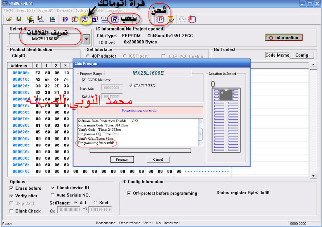The image size is (322, 227).
Task: Click 'Programming Successful!' log line
Action: click(x=96, y=143)
